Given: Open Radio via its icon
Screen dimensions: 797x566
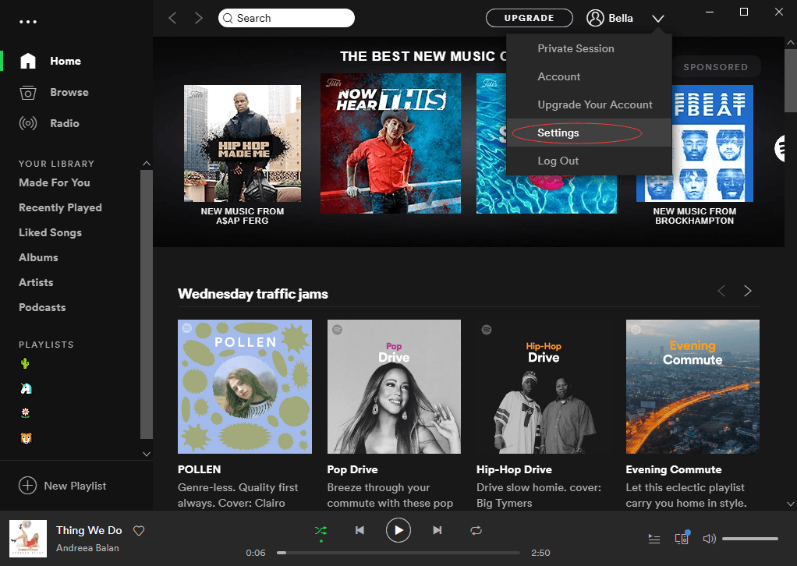Looking at the screenshot, I should click(x=28, y=123).
